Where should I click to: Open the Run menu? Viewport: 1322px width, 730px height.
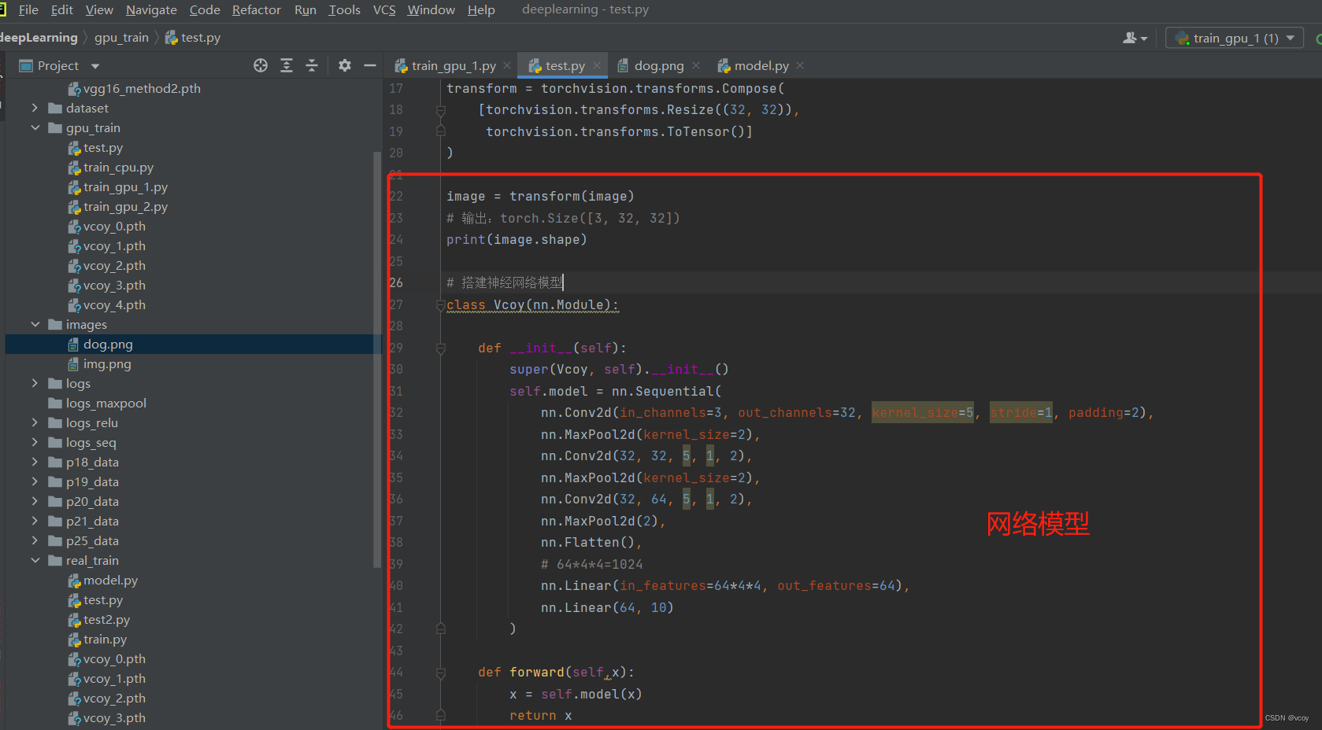pos(306,9)
